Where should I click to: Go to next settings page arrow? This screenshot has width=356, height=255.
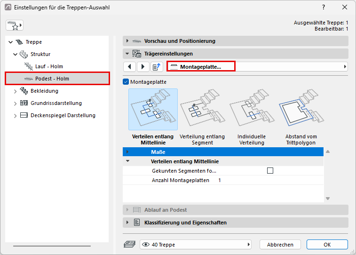click(143, 67)
